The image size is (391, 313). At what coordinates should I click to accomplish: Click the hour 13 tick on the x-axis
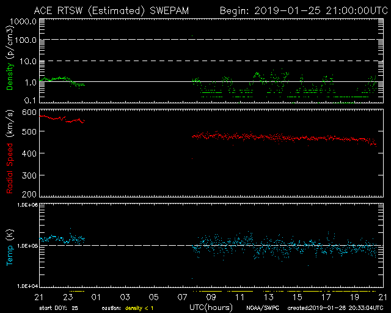(x=268, y=297)
